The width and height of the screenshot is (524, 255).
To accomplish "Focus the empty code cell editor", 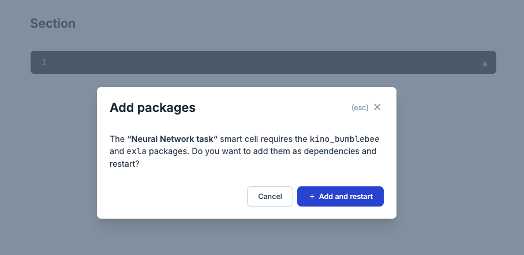I will 260,62.
